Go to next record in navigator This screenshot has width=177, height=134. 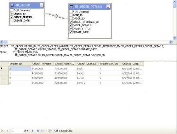tap(33, 131)
